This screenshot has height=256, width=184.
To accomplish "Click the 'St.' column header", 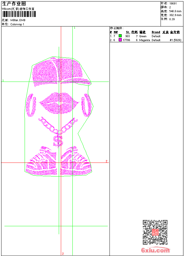I will [128, 32].
